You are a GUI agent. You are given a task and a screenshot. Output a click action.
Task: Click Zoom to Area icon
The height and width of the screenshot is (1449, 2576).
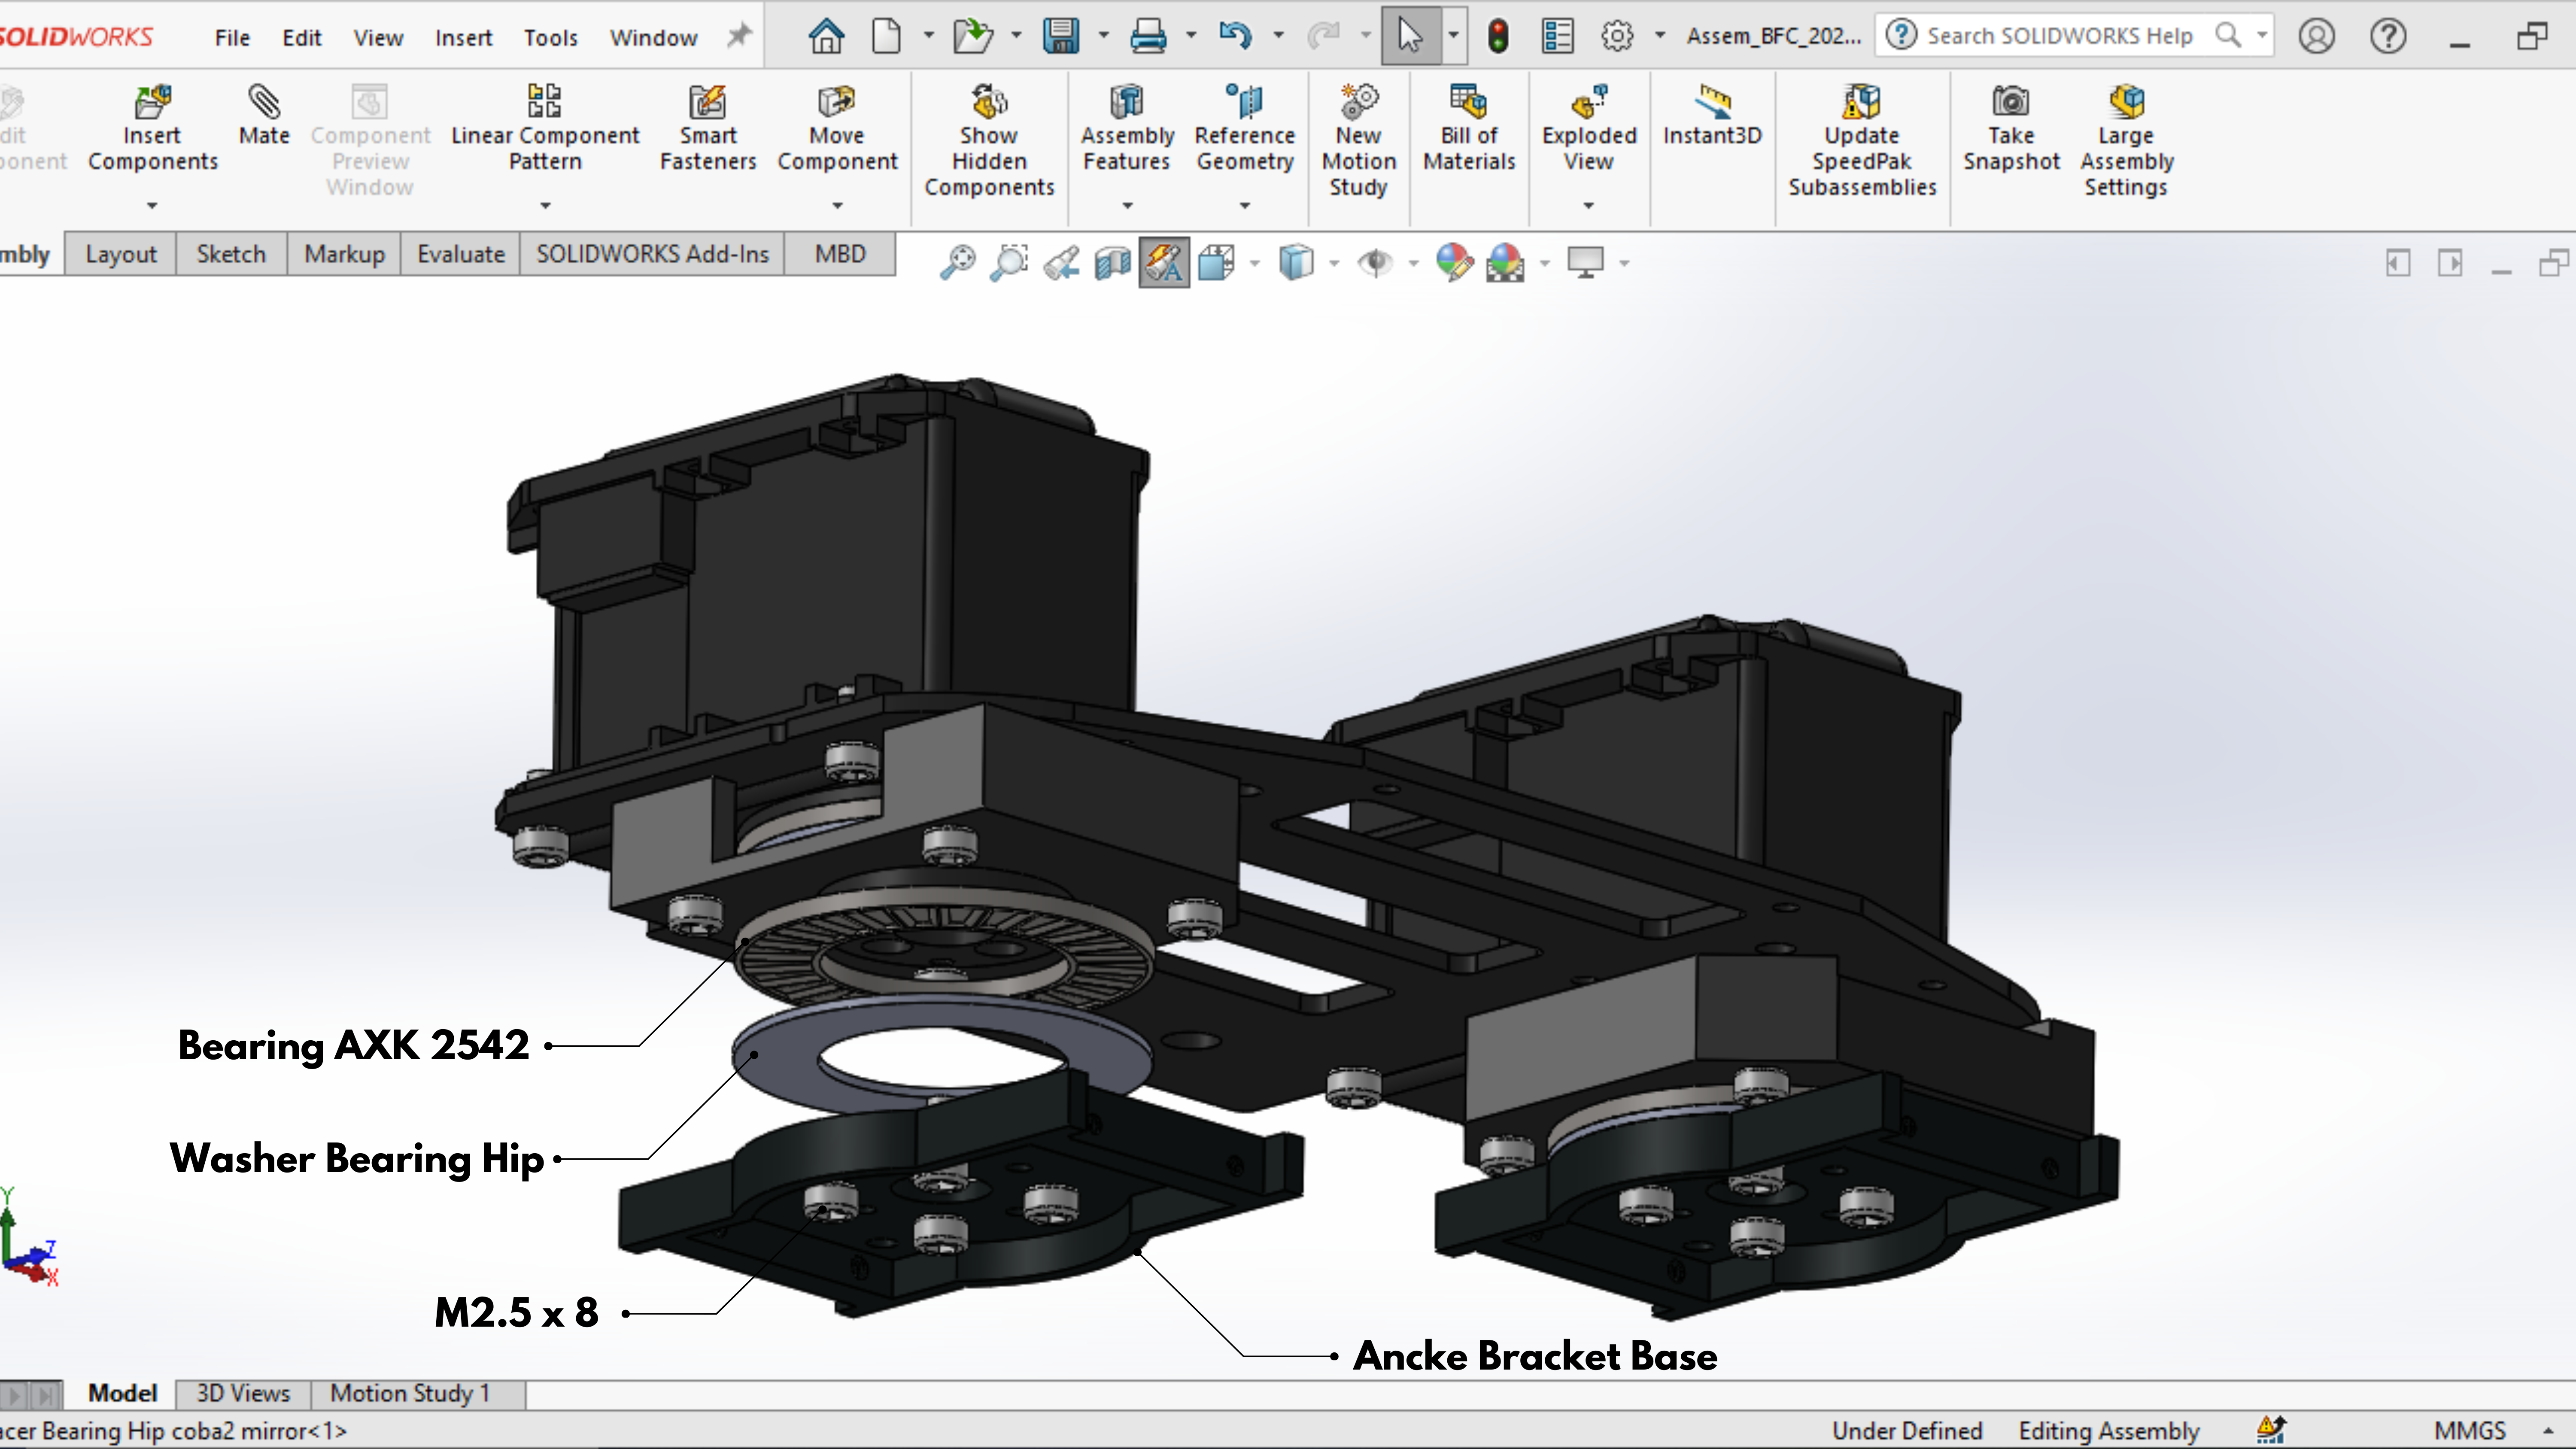[x=1009, y=263]
